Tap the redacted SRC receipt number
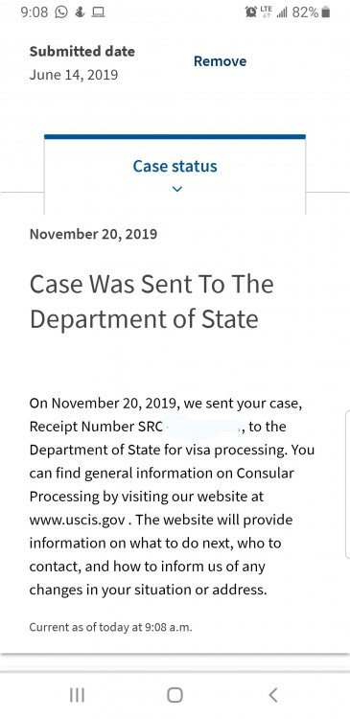 pyautogui.click(x=204, y=427)
